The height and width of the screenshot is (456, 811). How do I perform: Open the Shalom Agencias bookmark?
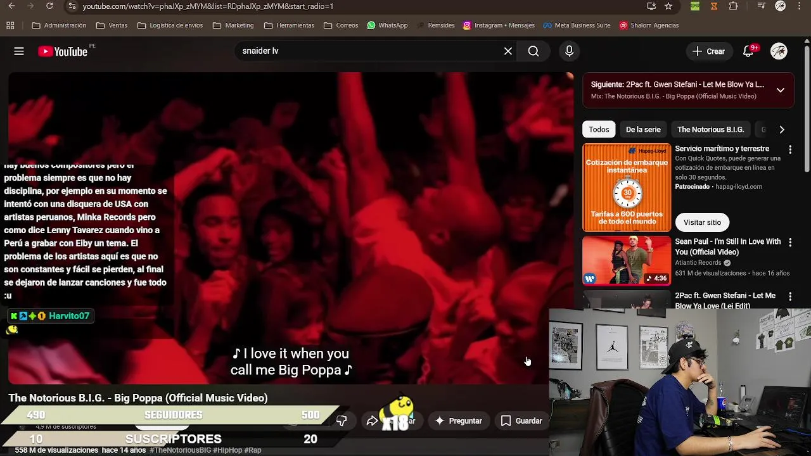click(x=649, y=25)
